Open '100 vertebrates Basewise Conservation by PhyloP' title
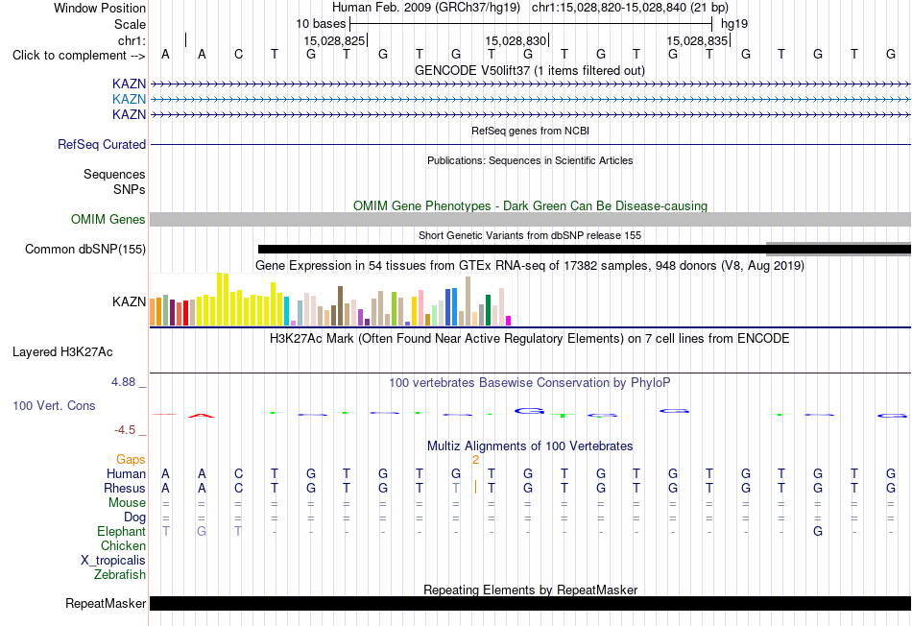The width and height of the screenshot is (912, 626). (530, 383)
